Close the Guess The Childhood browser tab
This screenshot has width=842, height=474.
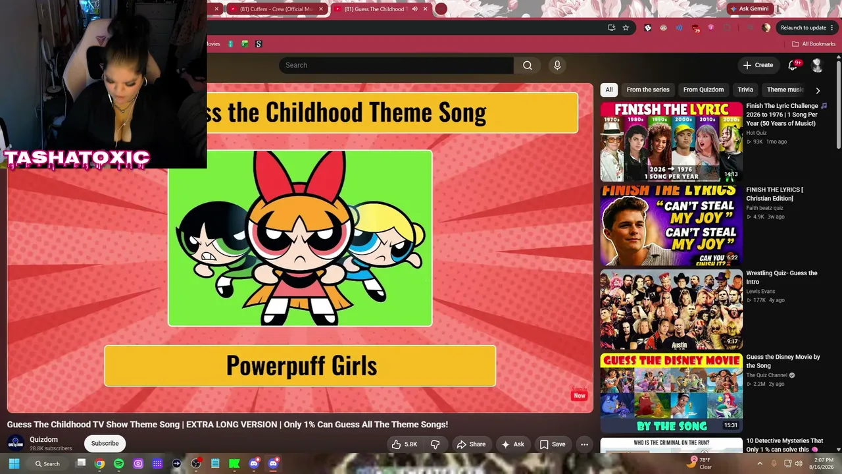[426, 9]
